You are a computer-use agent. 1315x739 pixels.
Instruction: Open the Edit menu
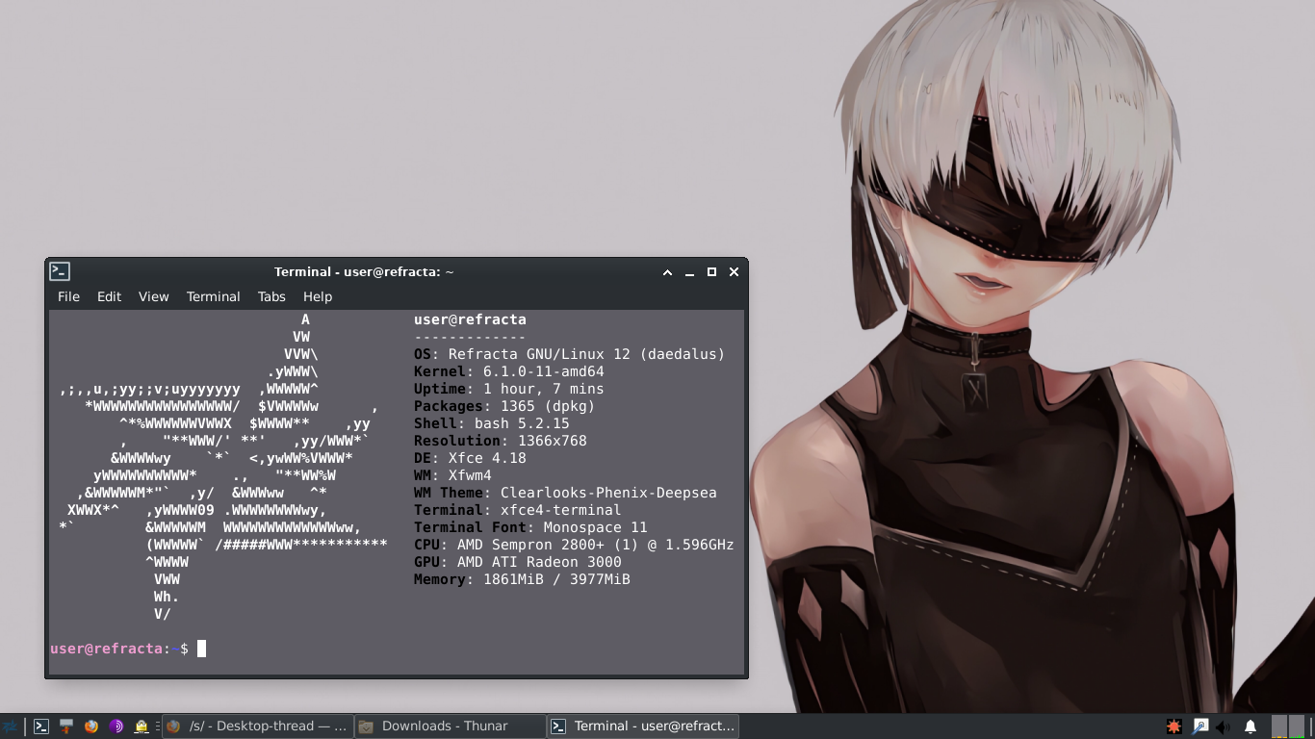pyautogui.click(x=109, y=296)
